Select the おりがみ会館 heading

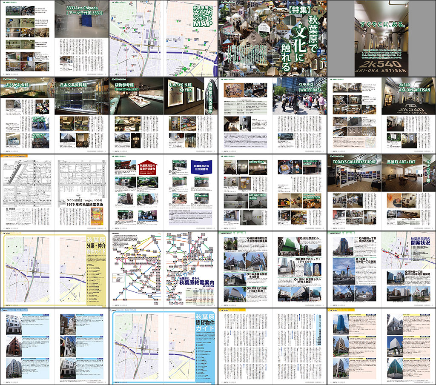point(17,85)
